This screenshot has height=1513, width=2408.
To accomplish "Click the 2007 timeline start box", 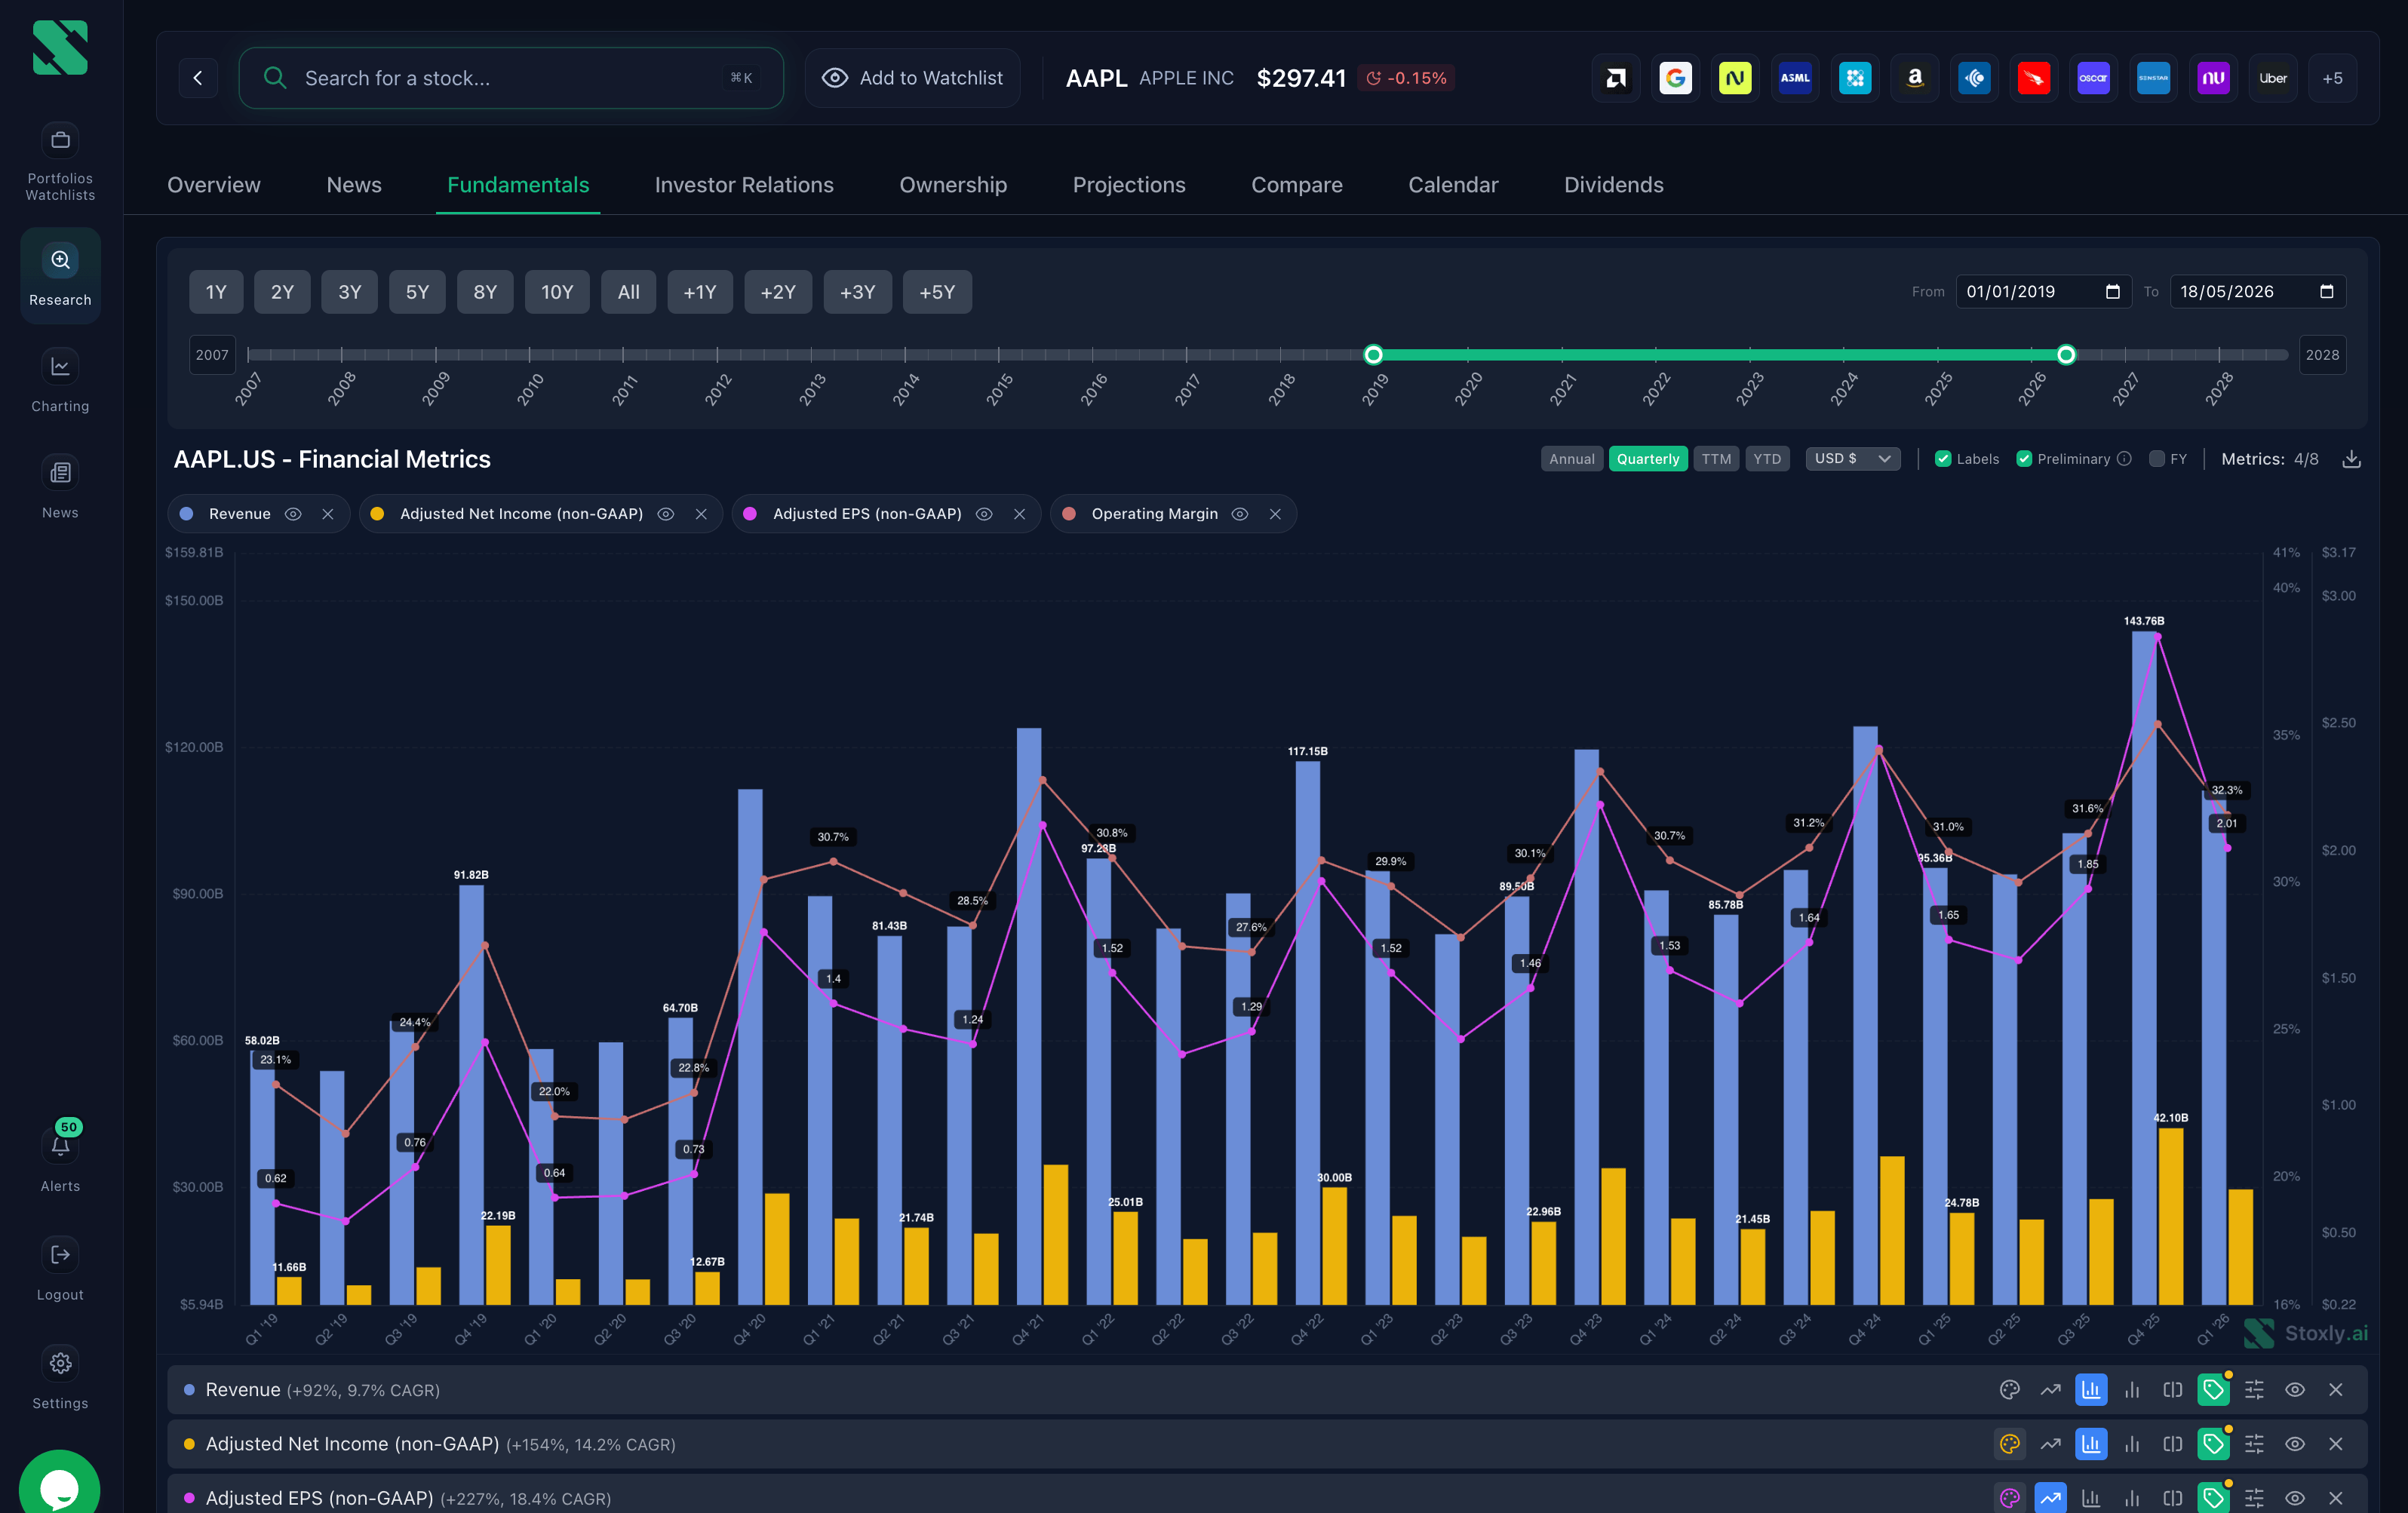I will click(212, 355).
